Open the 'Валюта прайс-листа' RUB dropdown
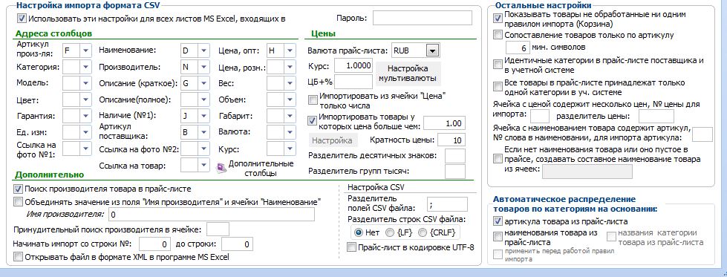The height and width of the screenshot is (277, 727). [x=432, y=50]
